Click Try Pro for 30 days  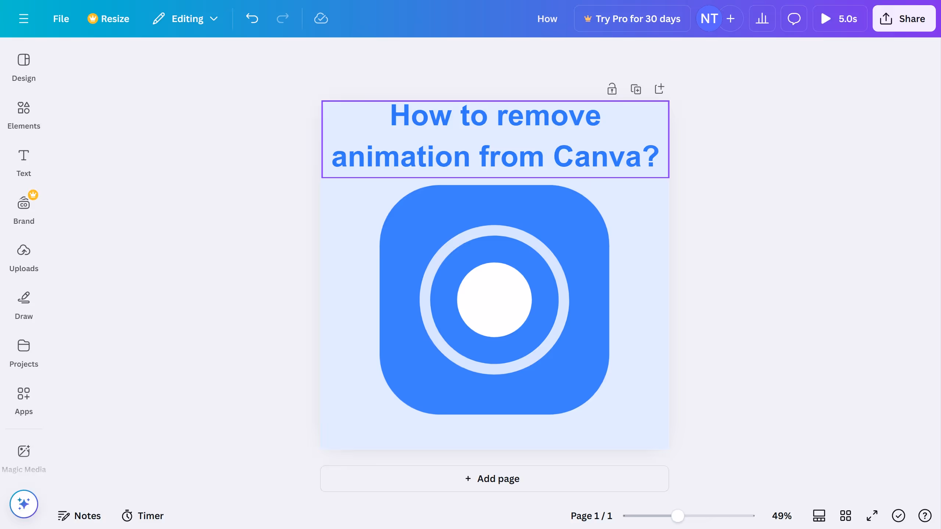pos(632,18)
